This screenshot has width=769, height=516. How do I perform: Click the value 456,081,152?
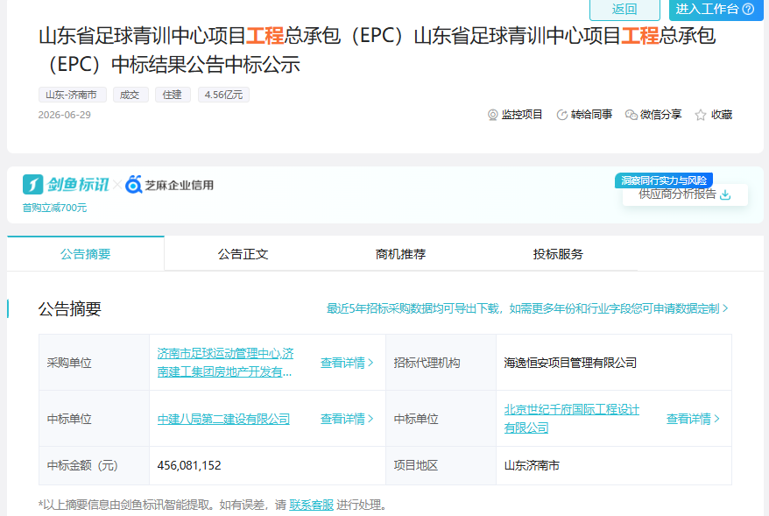[189, 465]
